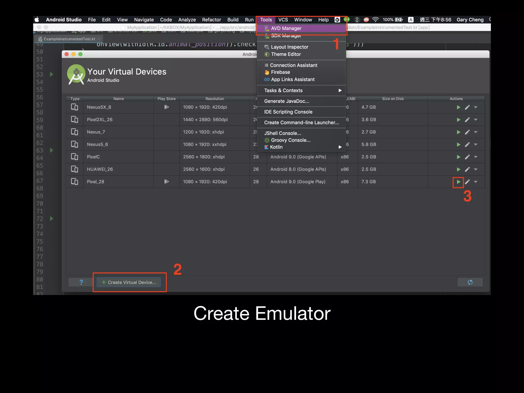Launch the Pixel_28 emulator with play icon
Screen dimensions: 524x393
458,182
